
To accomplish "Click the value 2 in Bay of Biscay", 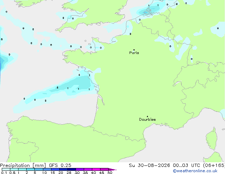I will (x=57, y=88).
